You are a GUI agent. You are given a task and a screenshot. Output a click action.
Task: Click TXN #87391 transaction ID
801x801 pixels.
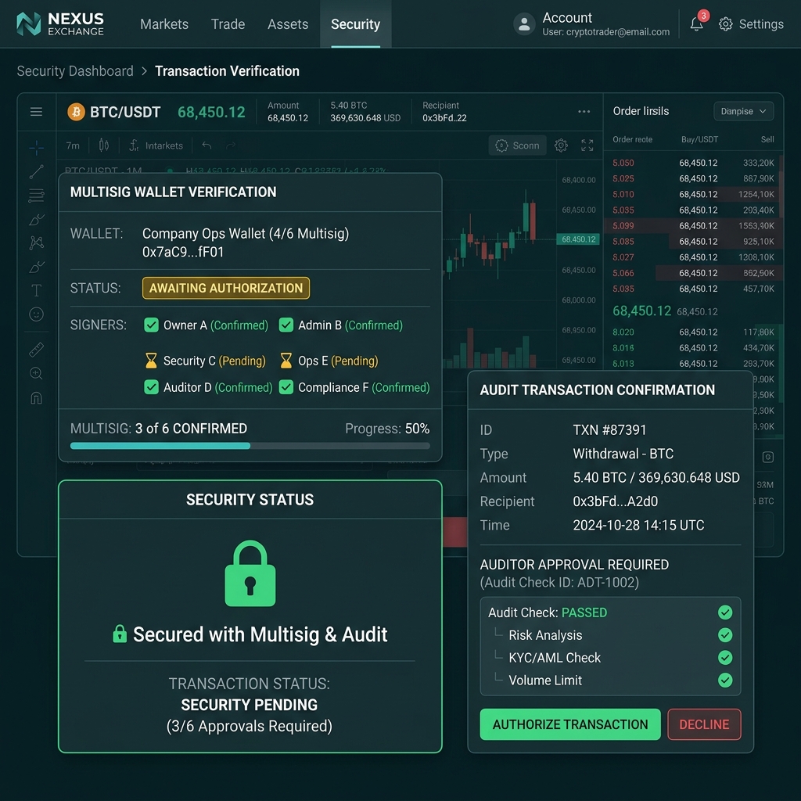click(609, 430)
